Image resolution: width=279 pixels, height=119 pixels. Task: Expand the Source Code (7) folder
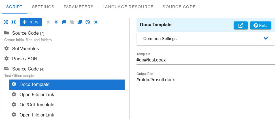tap(6, 33)
